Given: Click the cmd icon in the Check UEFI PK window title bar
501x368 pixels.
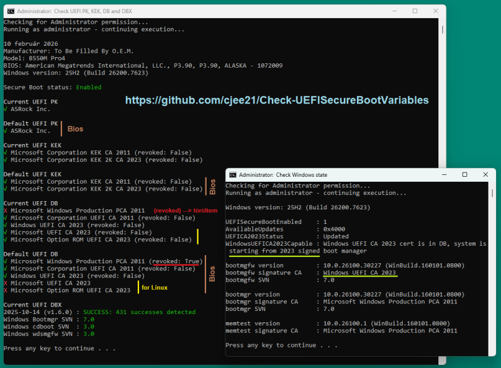Looking at the screenshot, I should pyautogui.click(x=11, y=11).
